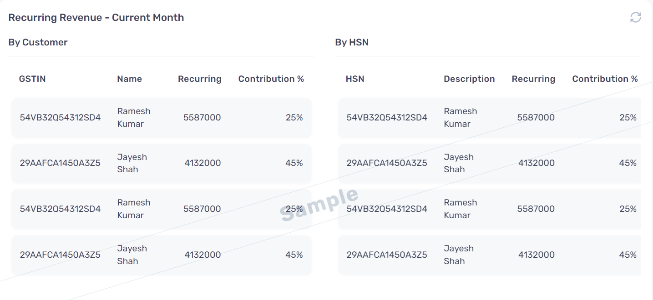Click the refresh icon for Recurring Revenue
This screenshot has width=653, height=300.
click(635, 17)
